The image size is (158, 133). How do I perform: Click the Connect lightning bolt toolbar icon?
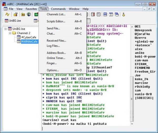coord(7,14)
